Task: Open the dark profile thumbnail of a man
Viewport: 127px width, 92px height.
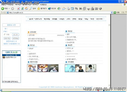Action: pyautogui.click(x=53, y=68)
